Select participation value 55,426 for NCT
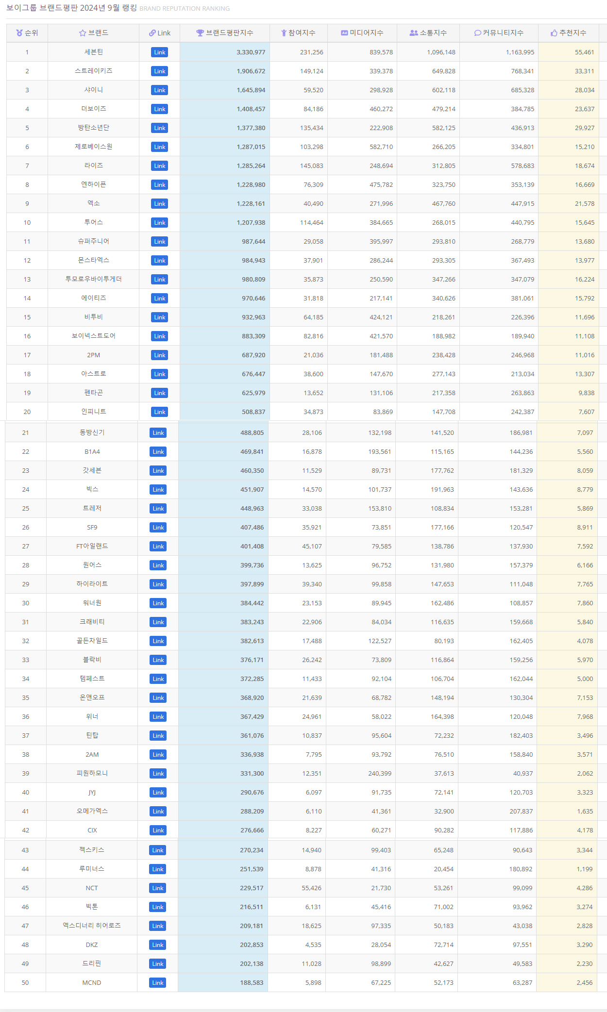This screenshot has height=1012, width=607. (311, 888)
